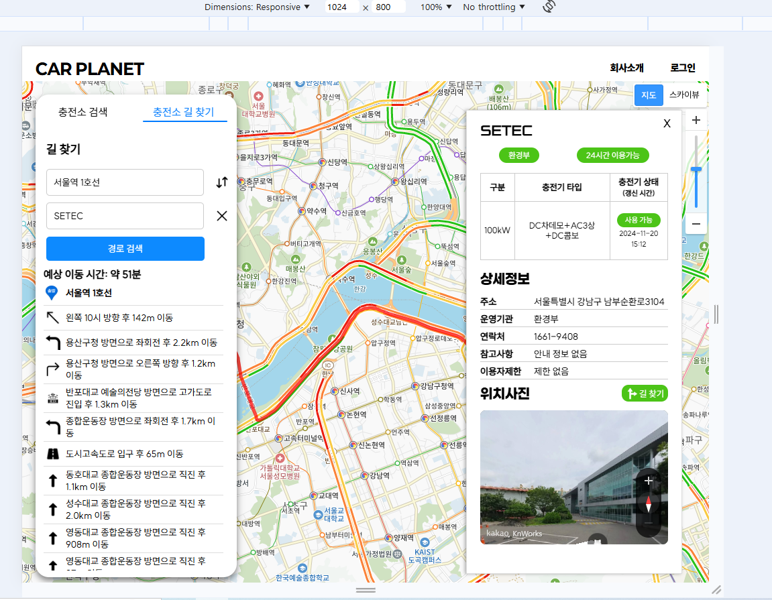
Task: Click the map zoom level slider handle
Action: pyautogui.click(x=696, y=170)
